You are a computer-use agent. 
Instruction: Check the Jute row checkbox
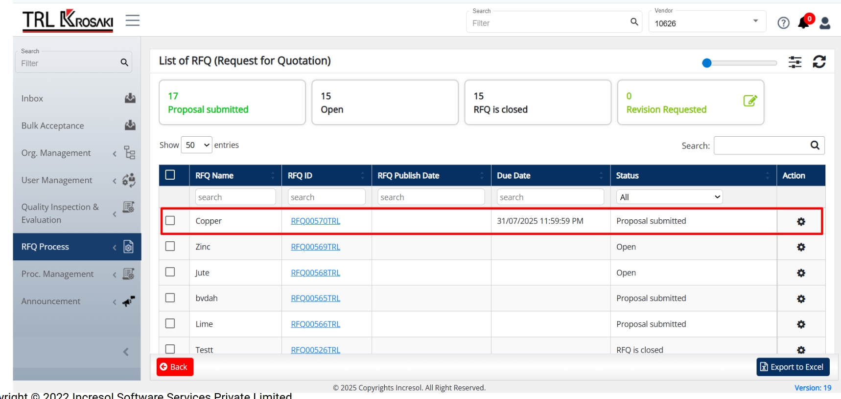click(170, 272)
